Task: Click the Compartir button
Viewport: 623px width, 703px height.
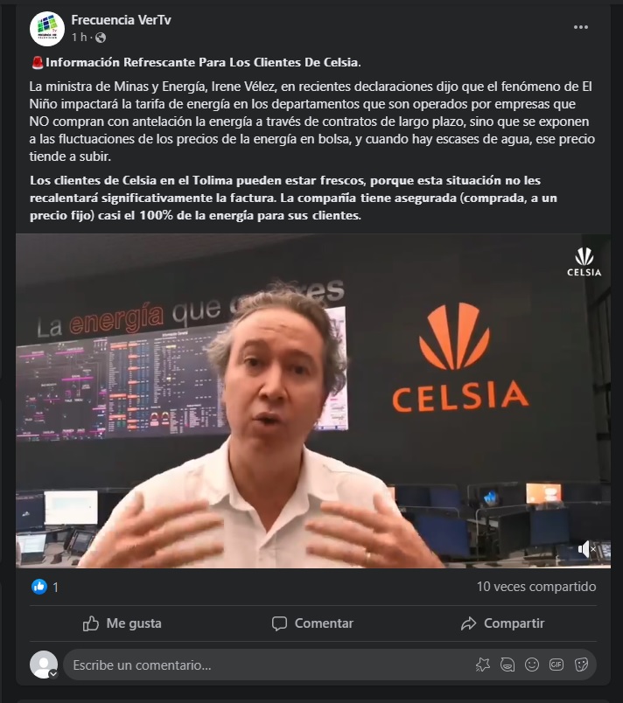Action: pyautogui.click(x=503, y=623)
